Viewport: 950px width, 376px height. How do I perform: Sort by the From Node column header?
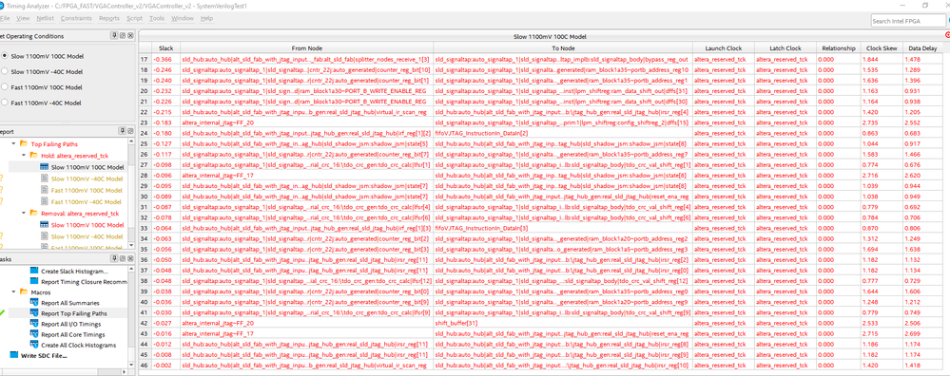click(x=307, y=47)
